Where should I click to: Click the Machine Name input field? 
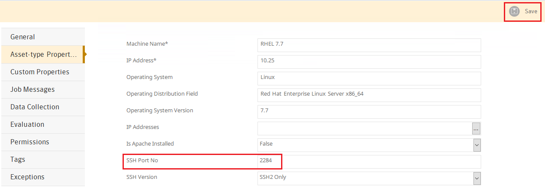(x=368, y=45)
